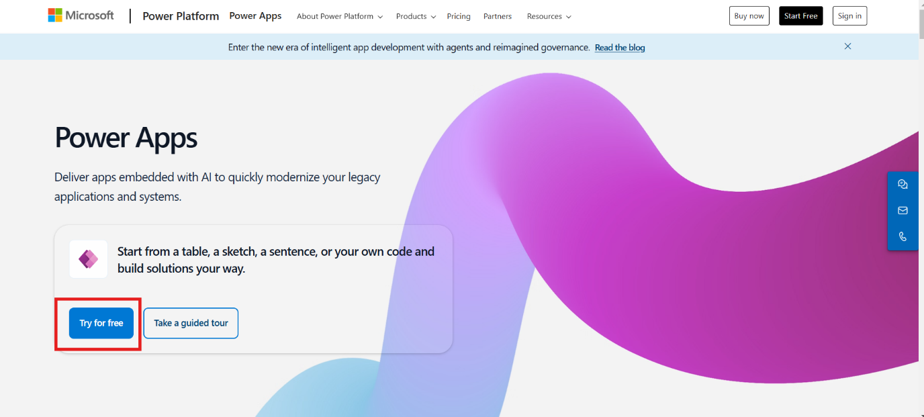Screen dimensions: 924x417
Task: Open the Pricing page
Action: pyautogui.click(x=459, y=16)
